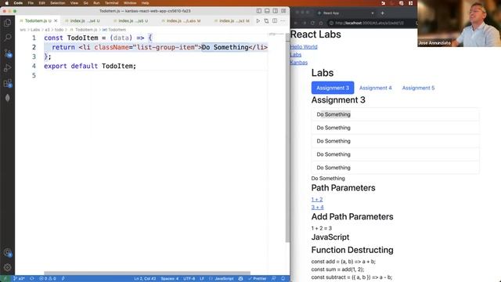Click the Run Code play icon in editor toolbar
This screenshot has width=501, height=282.
258,21
